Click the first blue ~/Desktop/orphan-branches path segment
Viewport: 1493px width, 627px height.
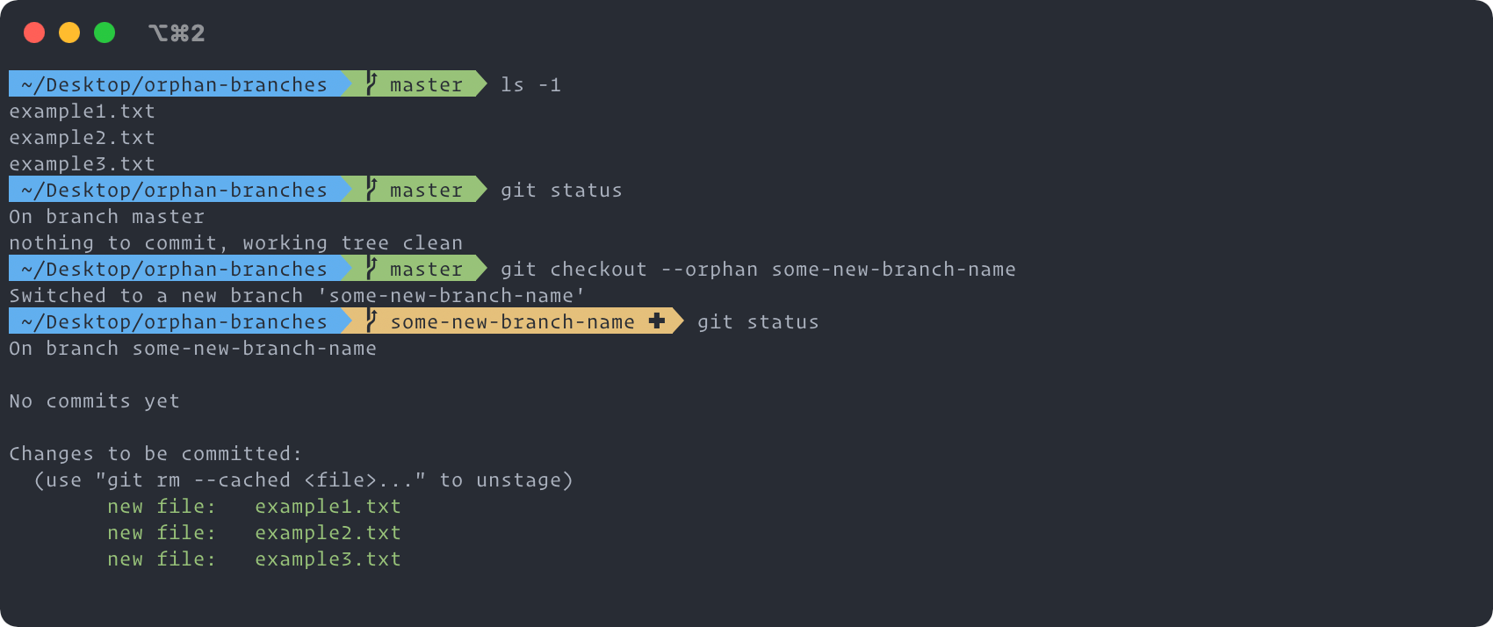[176, 84]
